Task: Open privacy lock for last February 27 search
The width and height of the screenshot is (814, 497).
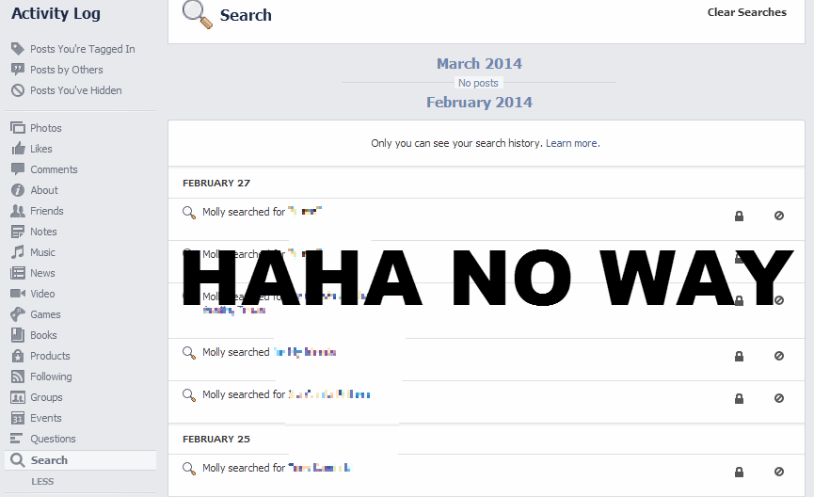Action: [739, 399]
